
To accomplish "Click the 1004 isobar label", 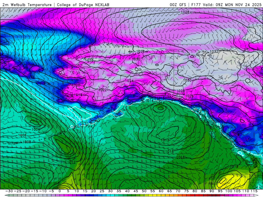I will coord(36,129).
